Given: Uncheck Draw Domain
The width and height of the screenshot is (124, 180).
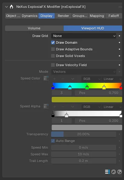Looking at the screenshot, I should point(53,42).
